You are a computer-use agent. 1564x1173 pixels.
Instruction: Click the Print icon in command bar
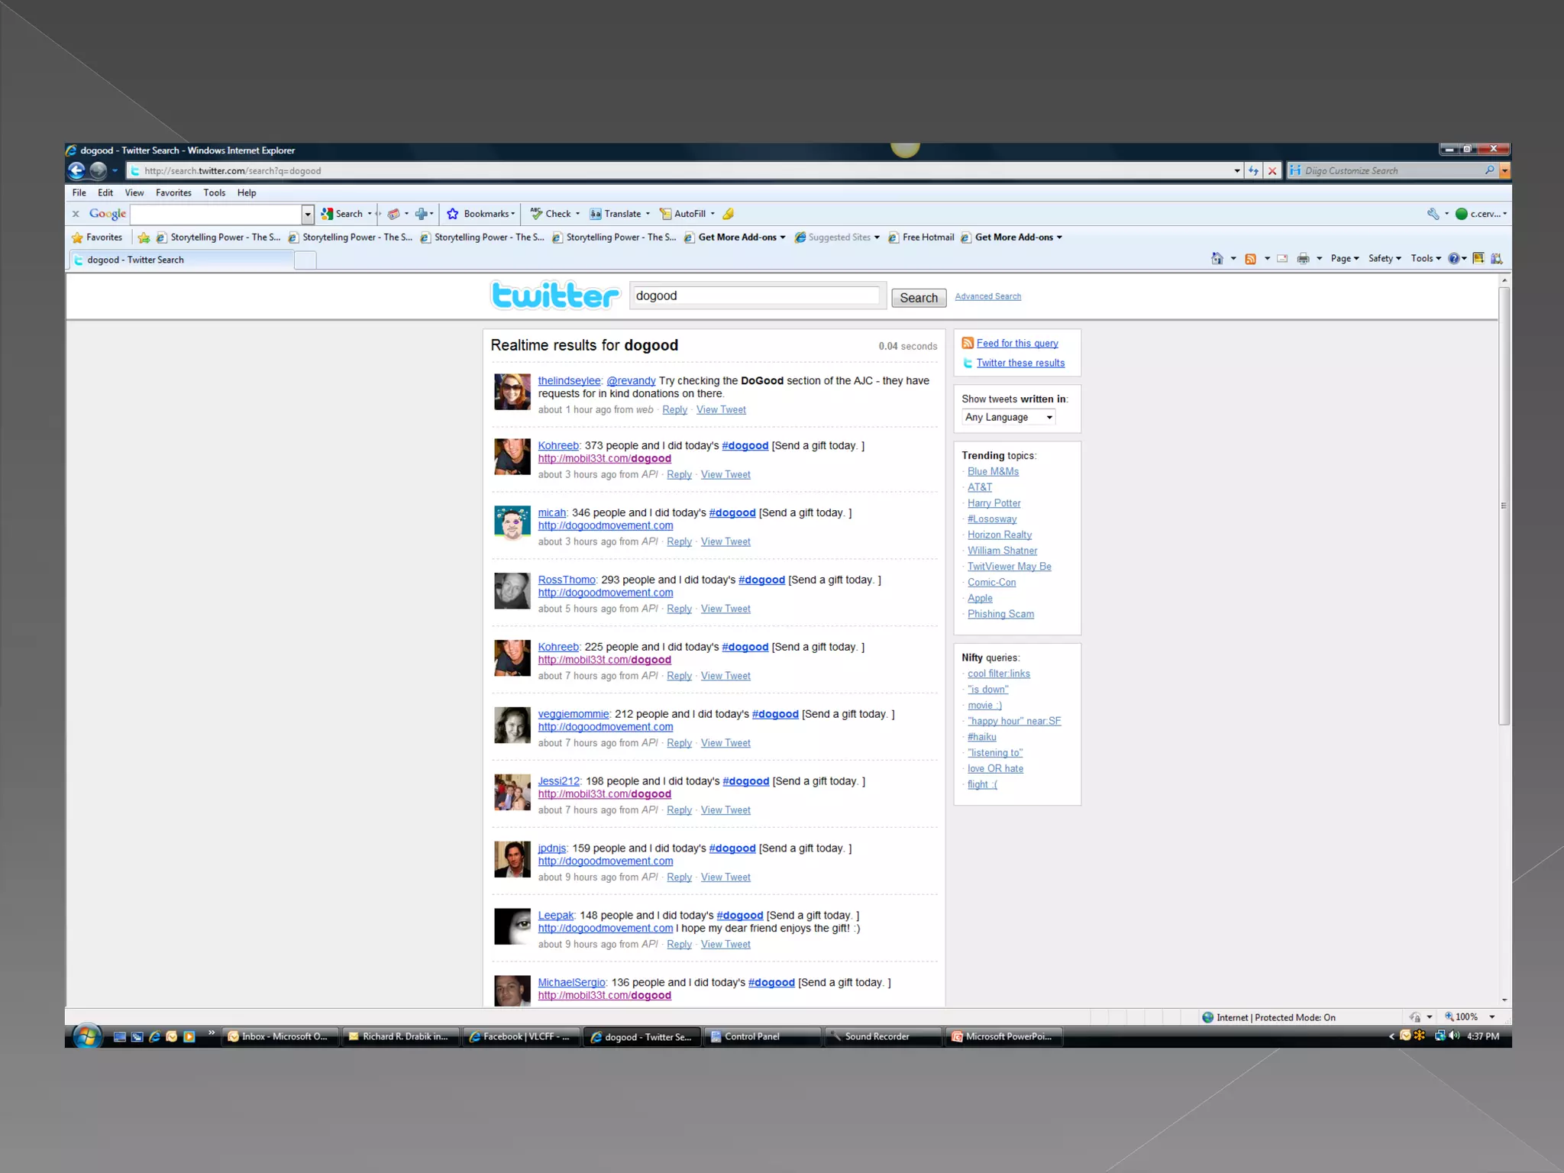(1303, 259)
